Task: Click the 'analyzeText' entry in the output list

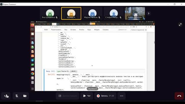Action: (x=64, y=52)
